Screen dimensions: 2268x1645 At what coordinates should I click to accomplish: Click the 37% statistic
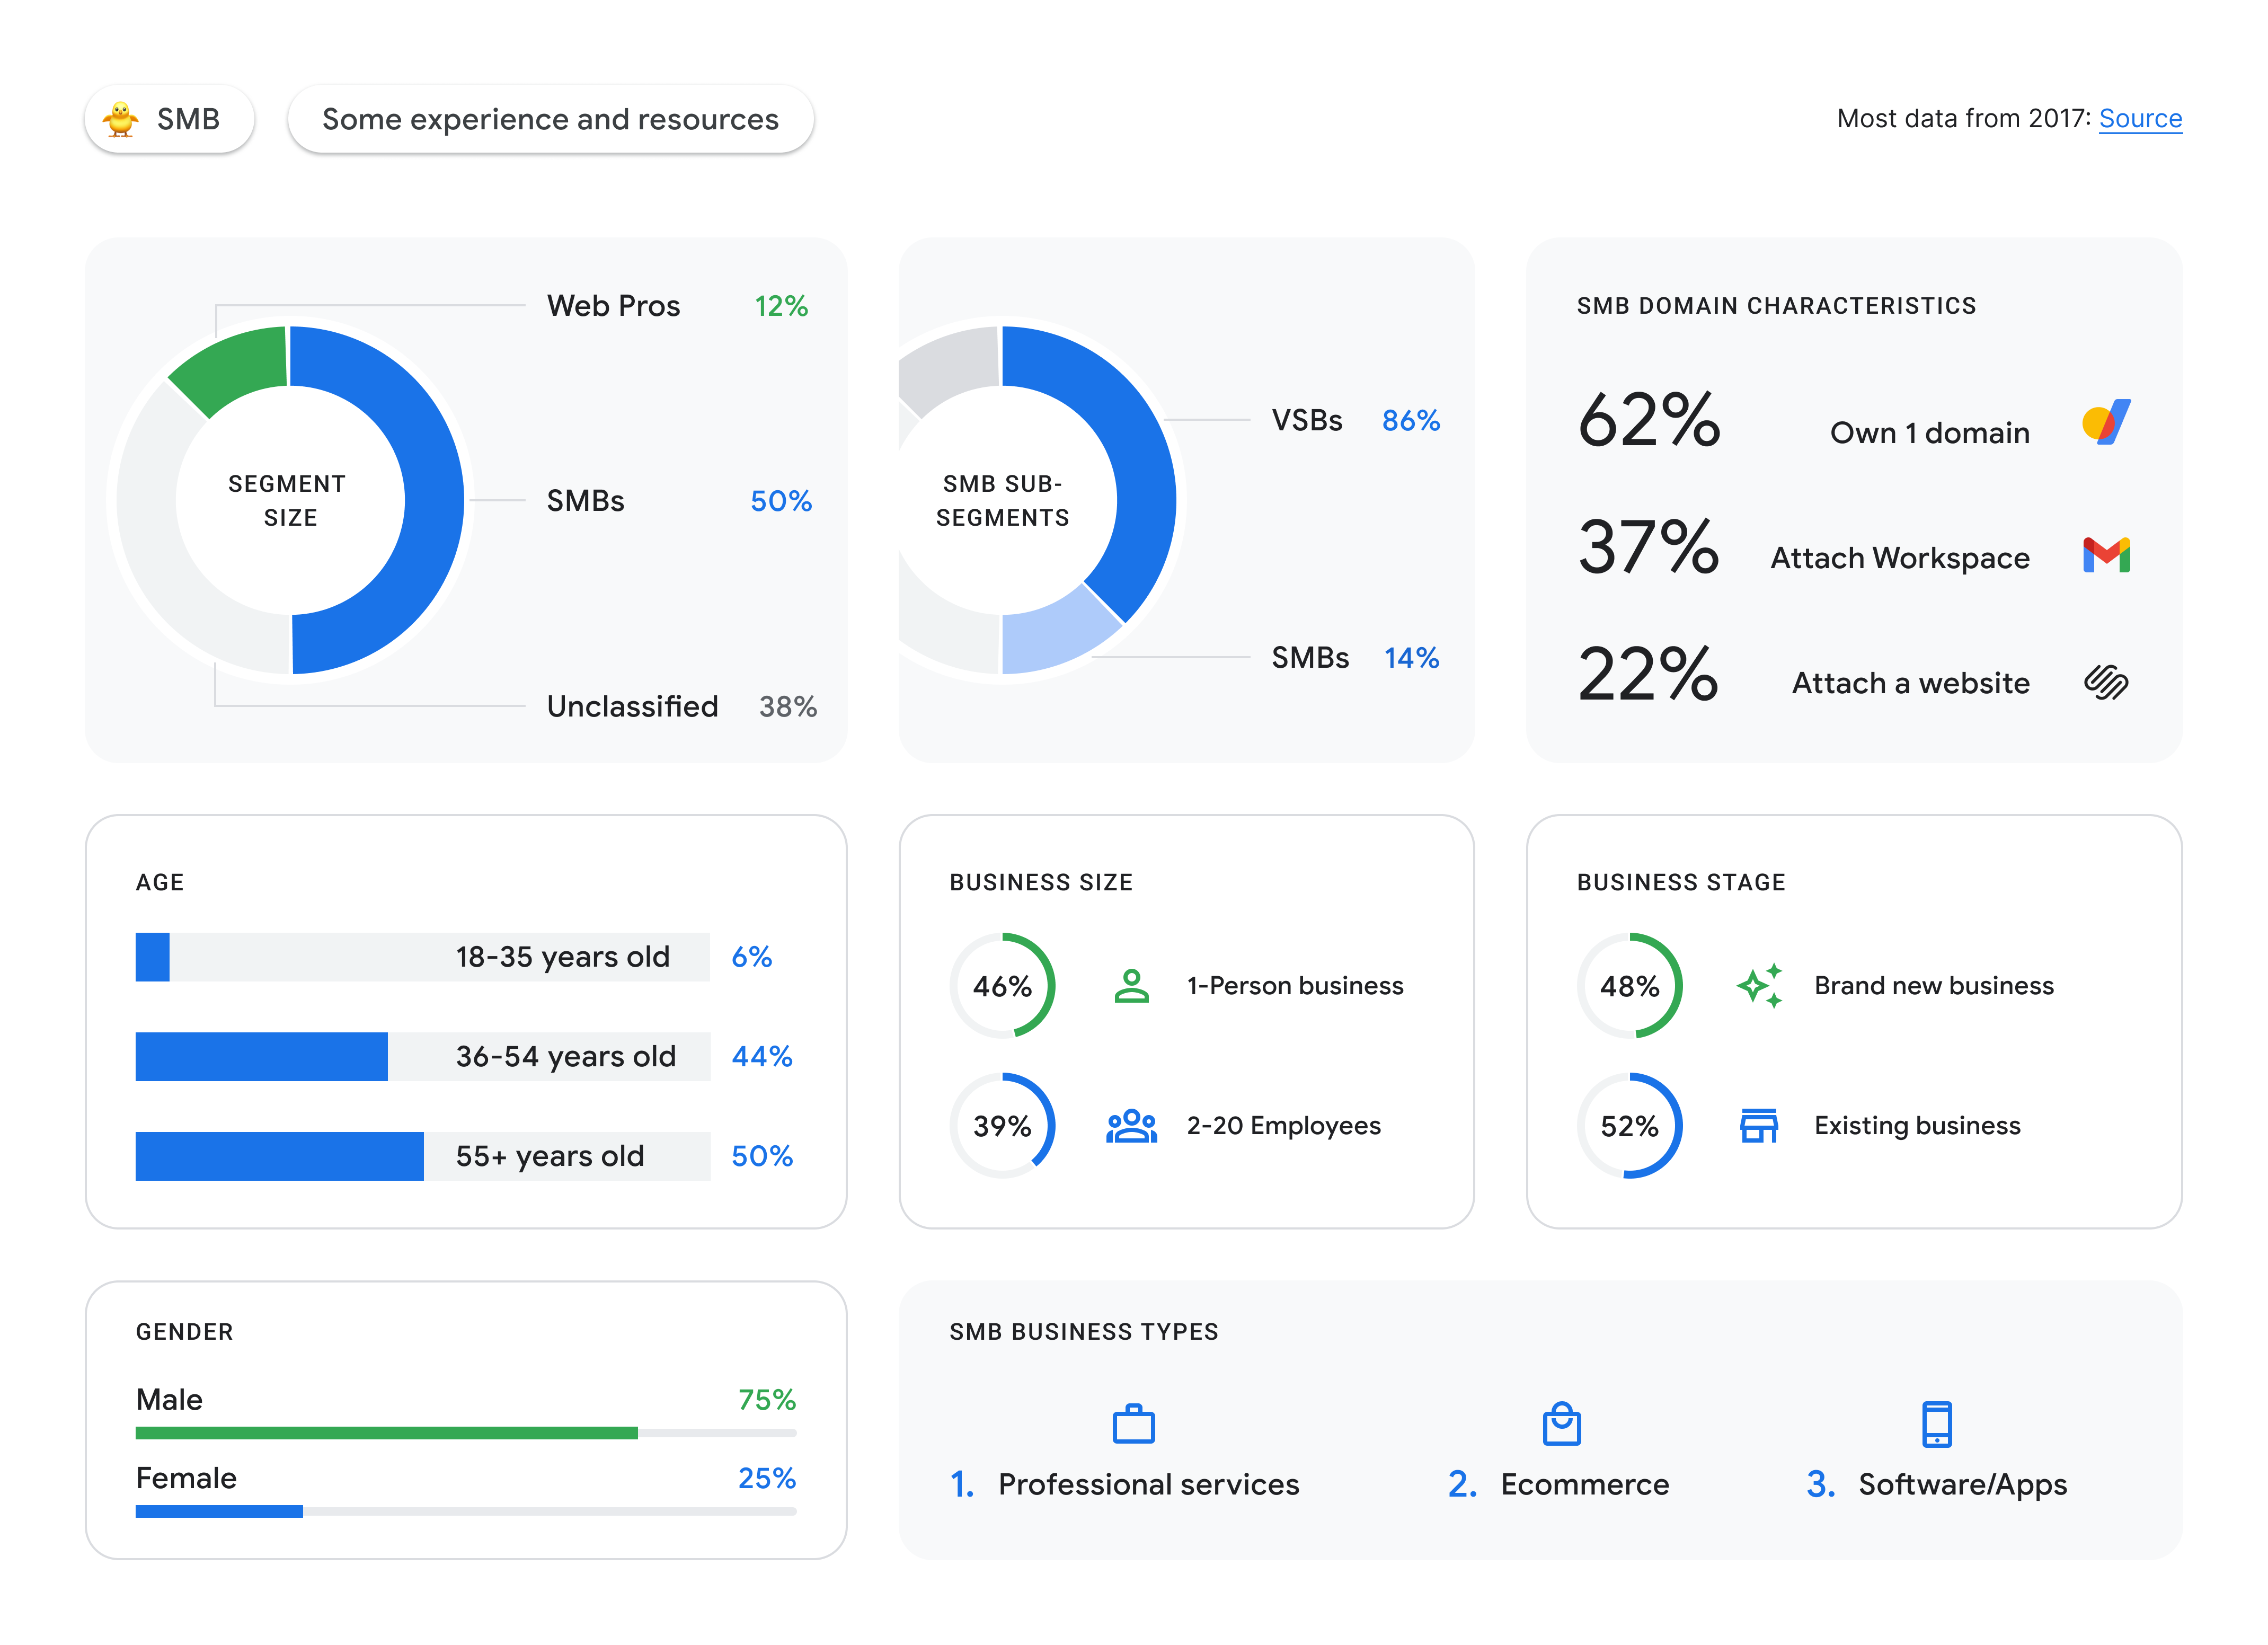pyautogui.click(x=1648, y=547)
